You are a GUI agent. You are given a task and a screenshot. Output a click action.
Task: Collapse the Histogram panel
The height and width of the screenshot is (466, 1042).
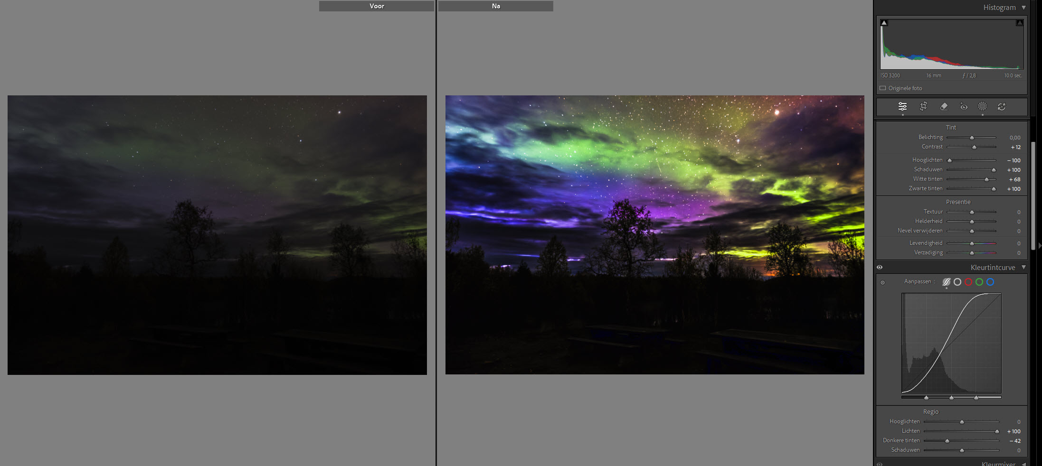tap(1023, 8)
